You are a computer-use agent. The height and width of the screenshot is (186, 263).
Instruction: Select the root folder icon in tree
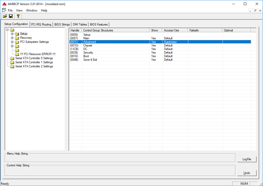(x=12, y=30)
